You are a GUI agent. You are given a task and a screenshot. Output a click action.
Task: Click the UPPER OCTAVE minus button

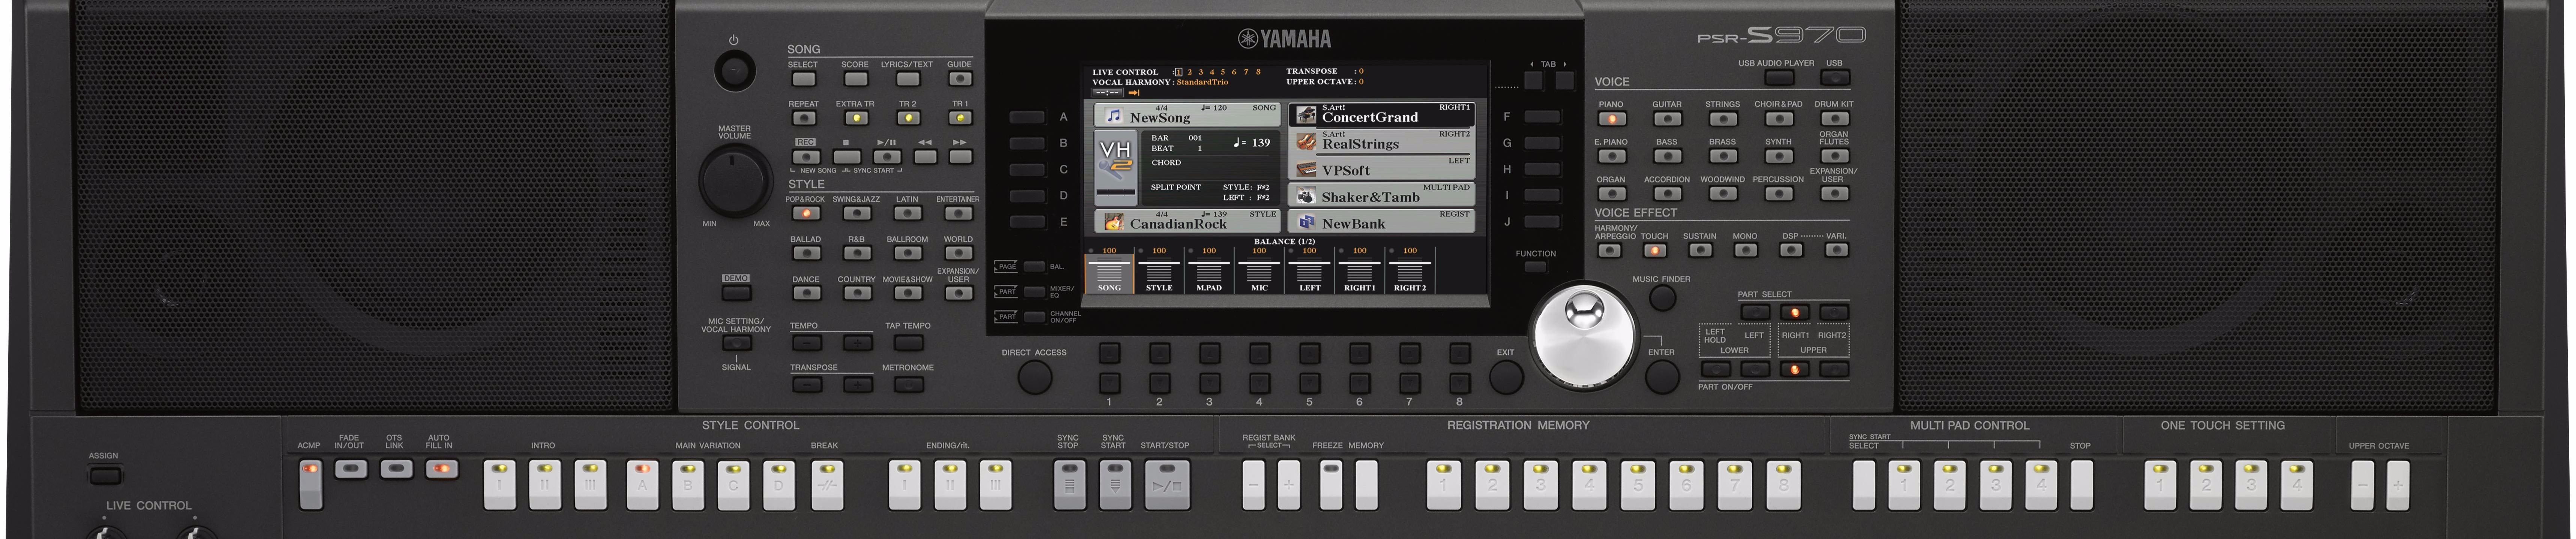point(2362,485)
